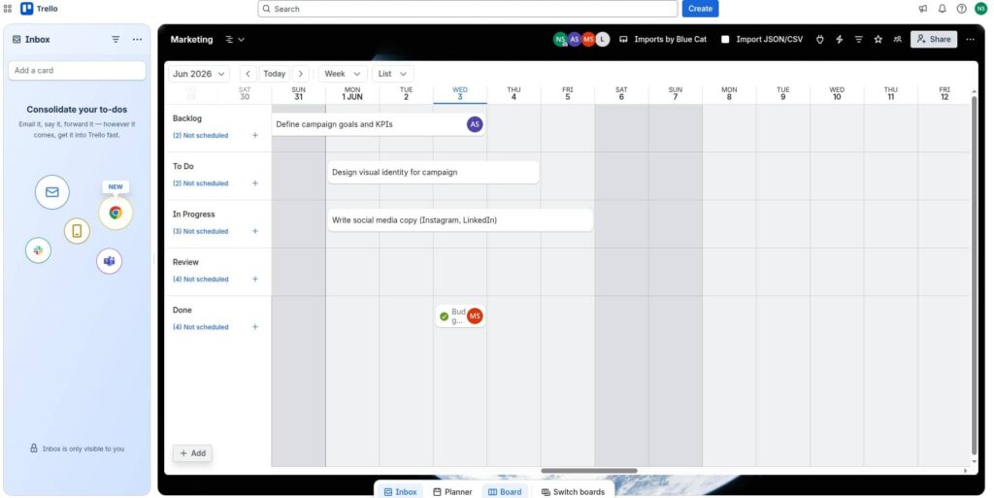
Task: Open Imports by Blue Cat power-up
Action: click(x=663, y=39)
